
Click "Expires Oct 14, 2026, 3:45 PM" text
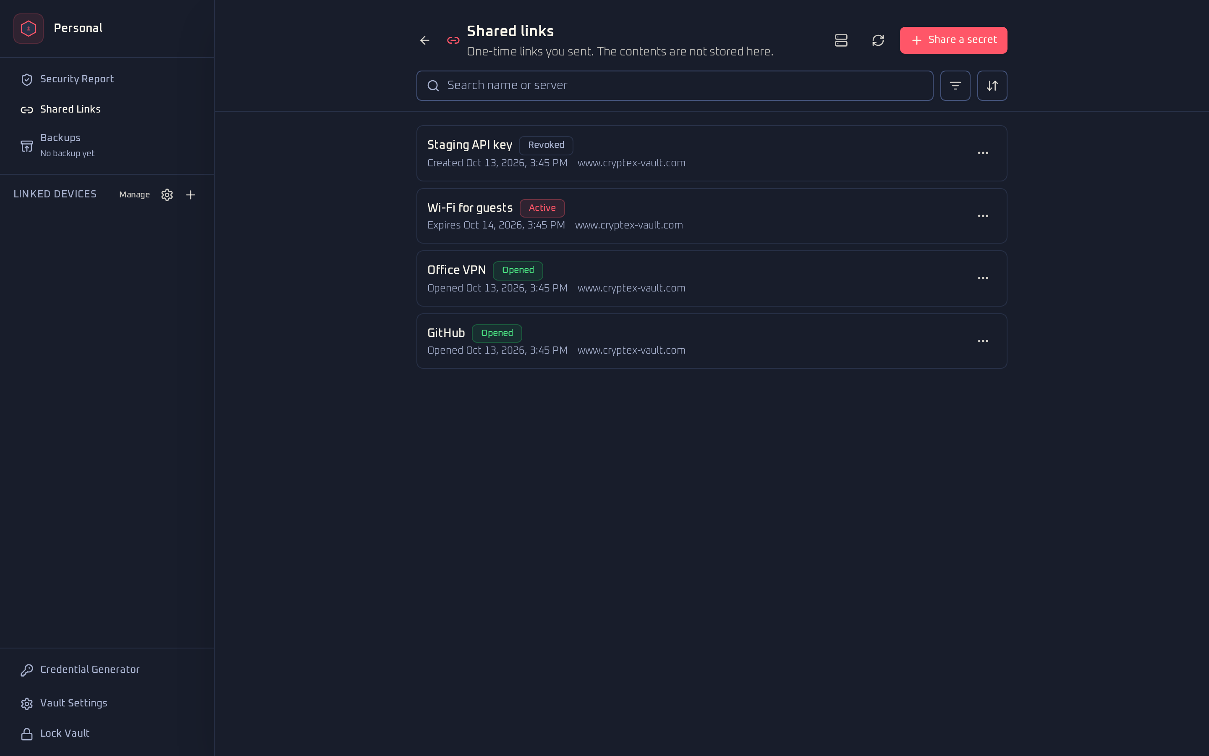pyautogui.click(x=496, y=226)
